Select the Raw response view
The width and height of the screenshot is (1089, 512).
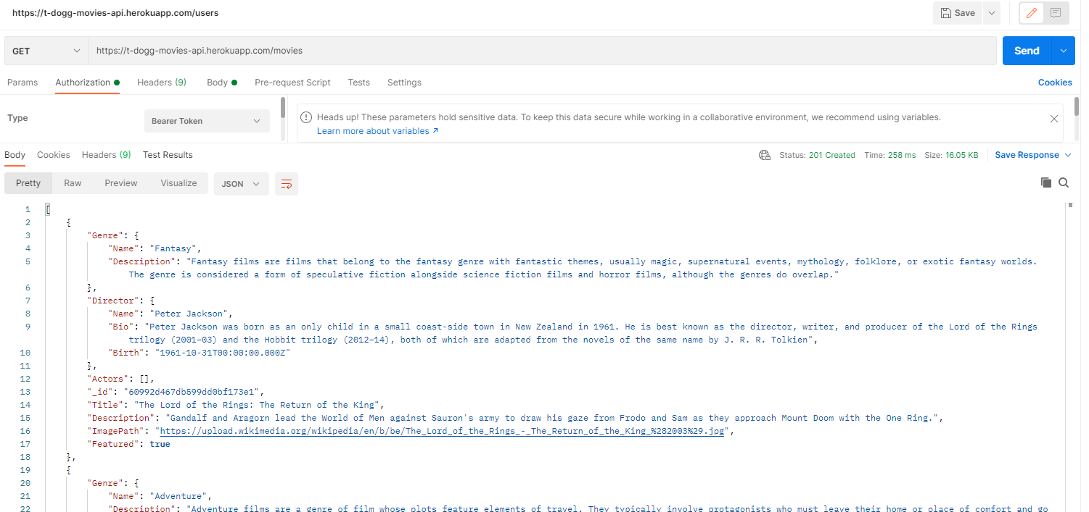[73, 182]
